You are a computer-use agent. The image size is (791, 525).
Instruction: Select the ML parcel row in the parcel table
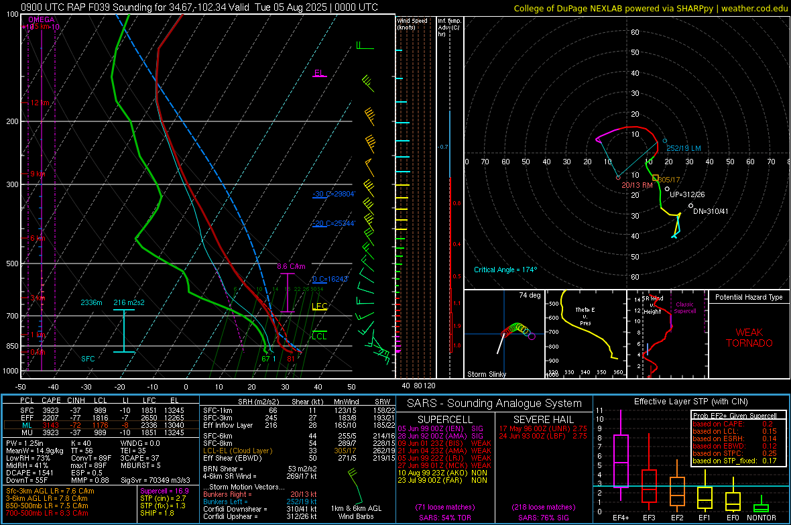pos(101,425)
